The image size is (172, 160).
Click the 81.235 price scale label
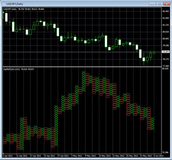point(166,25)
